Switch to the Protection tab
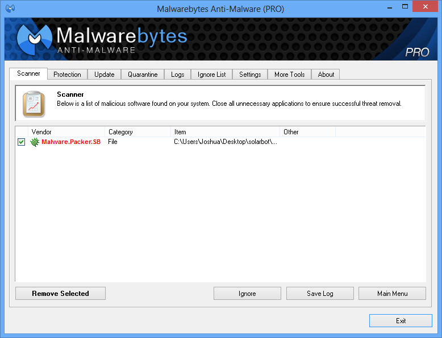Image resolution: width=442 pixels, height=338 pixels. point(67,75)
